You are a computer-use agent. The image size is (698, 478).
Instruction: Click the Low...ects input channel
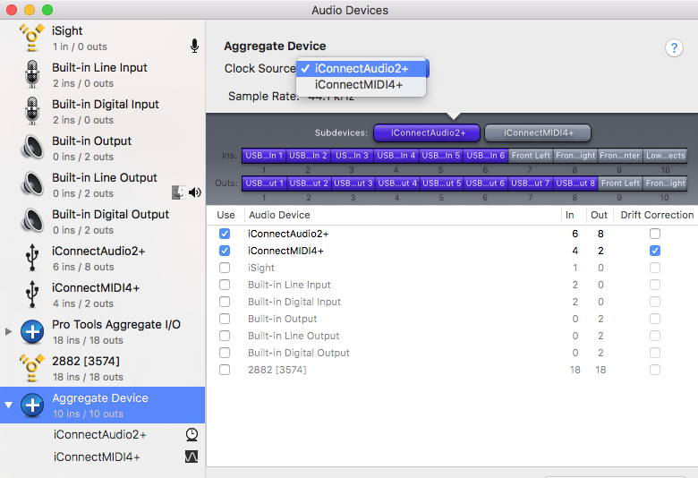click(665, 156)
